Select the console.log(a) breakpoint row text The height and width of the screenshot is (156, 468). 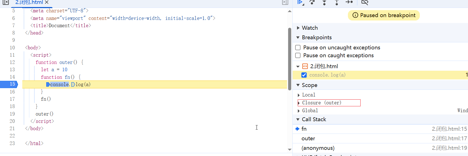click(327, 75)
